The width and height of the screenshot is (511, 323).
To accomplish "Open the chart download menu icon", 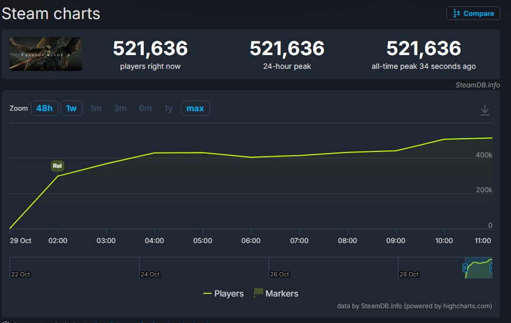I will pos(484,110).
